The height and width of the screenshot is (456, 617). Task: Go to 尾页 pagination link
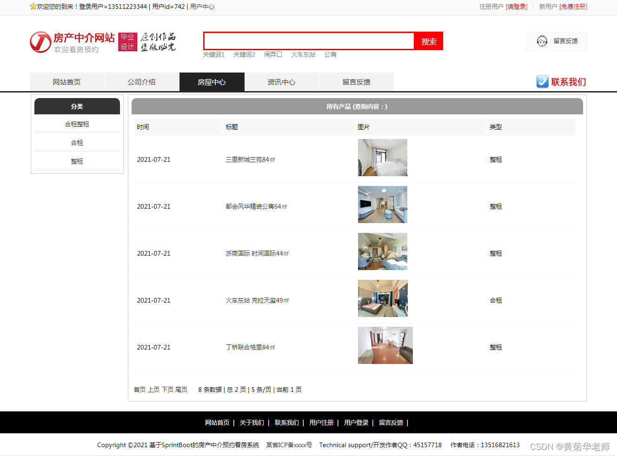coord(181,390)
